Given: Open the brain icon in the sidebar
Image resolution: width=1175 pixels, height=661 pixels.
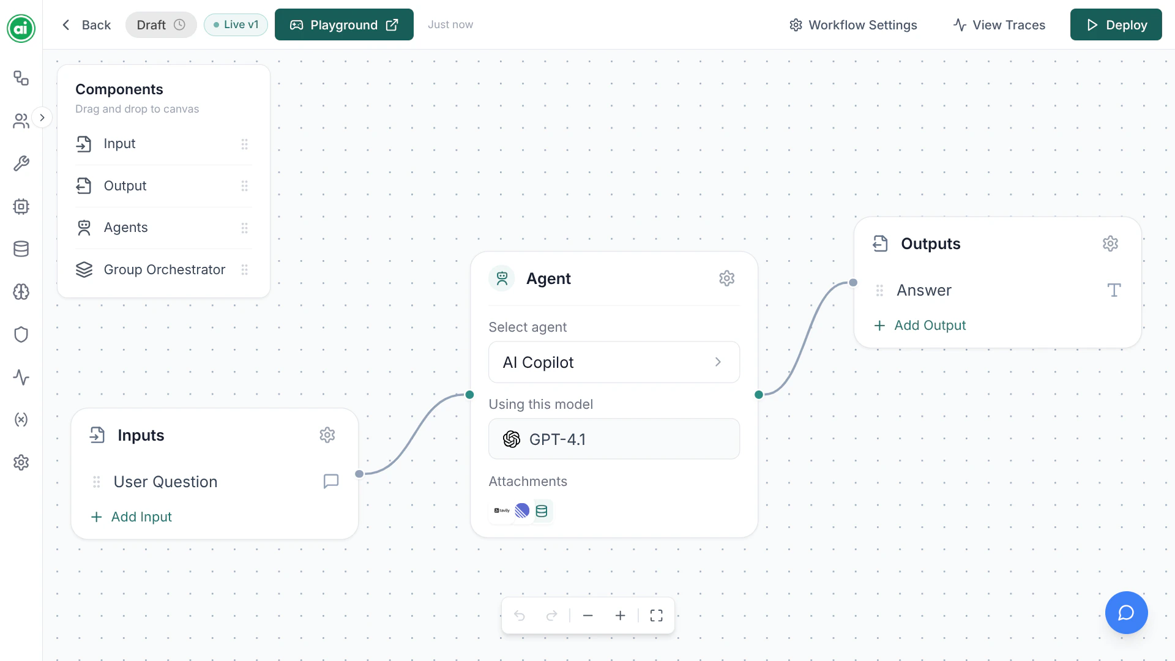Looking at the screenshot, I should [21, 292].
